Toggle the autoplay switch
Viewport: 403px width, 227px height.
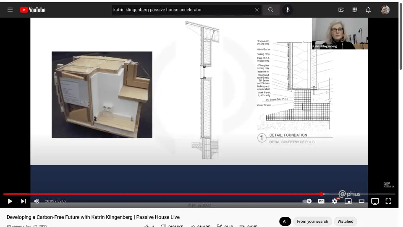point(307,201)
